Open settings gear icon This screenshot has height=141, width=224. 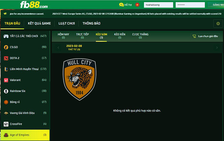[218, 23]
